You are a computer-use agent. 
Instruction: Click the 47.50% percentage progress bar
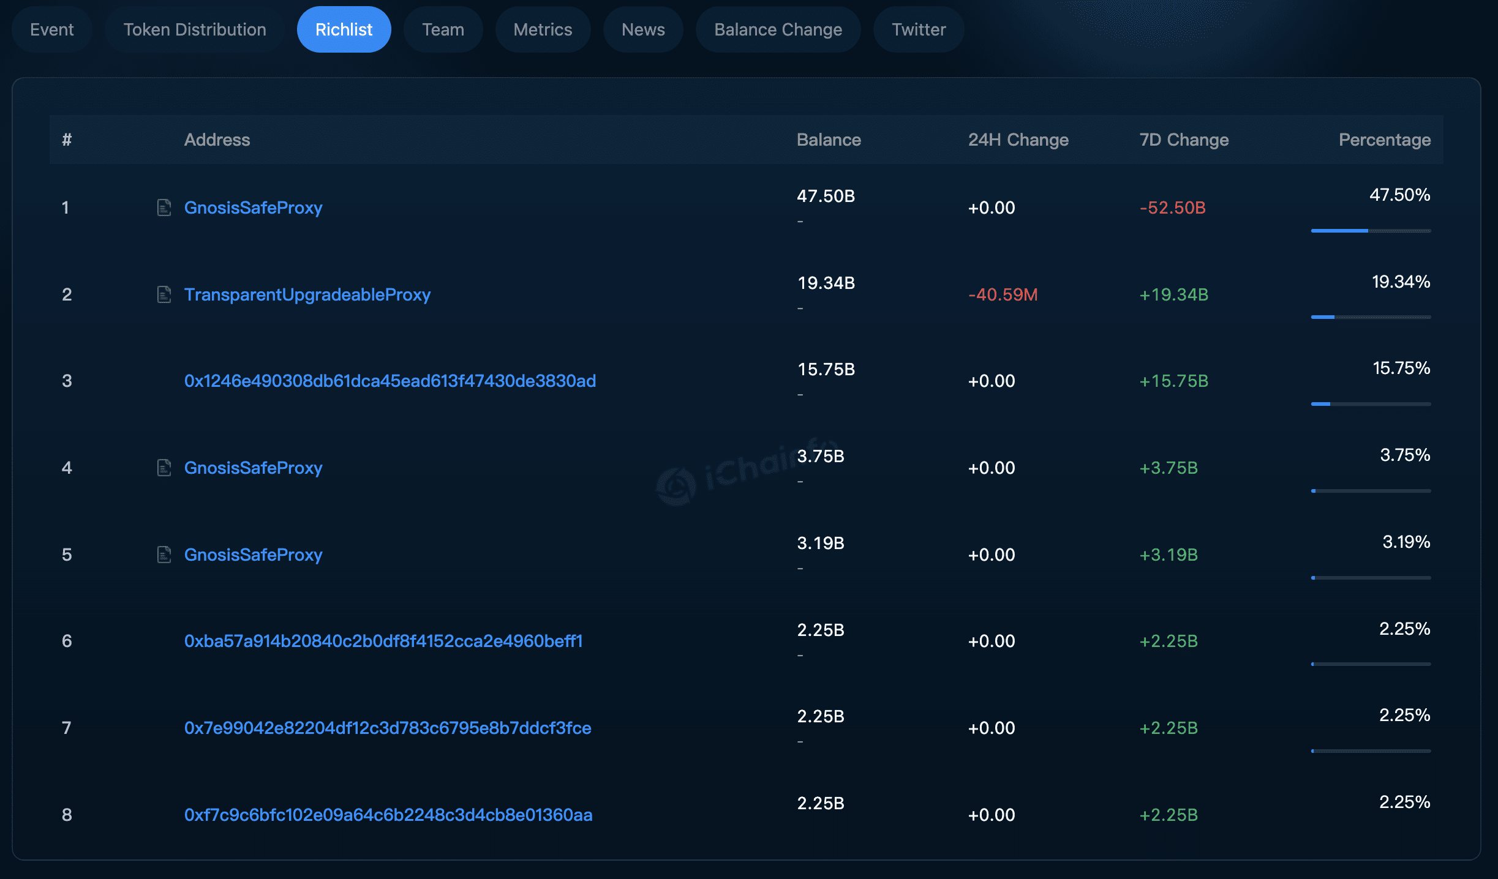tap(1371, 231)
